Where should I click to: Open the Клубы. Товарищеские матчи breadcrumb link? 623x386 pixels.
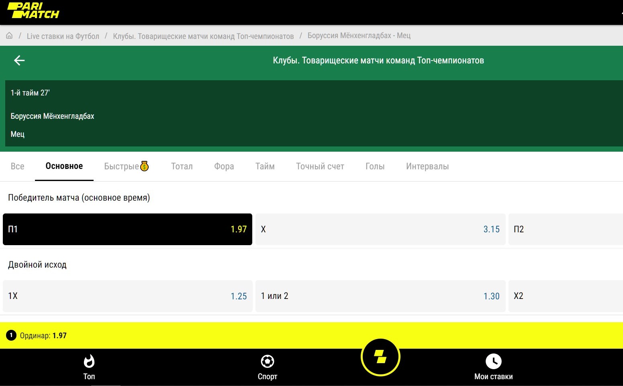[203, 36]
